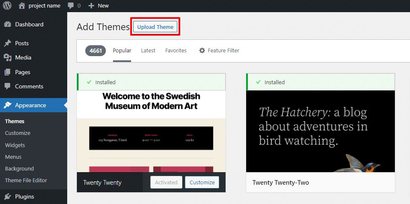Screen dimensions: 410x204
Task: Click the Dashboard gauge icon
Action: point(7,25)
